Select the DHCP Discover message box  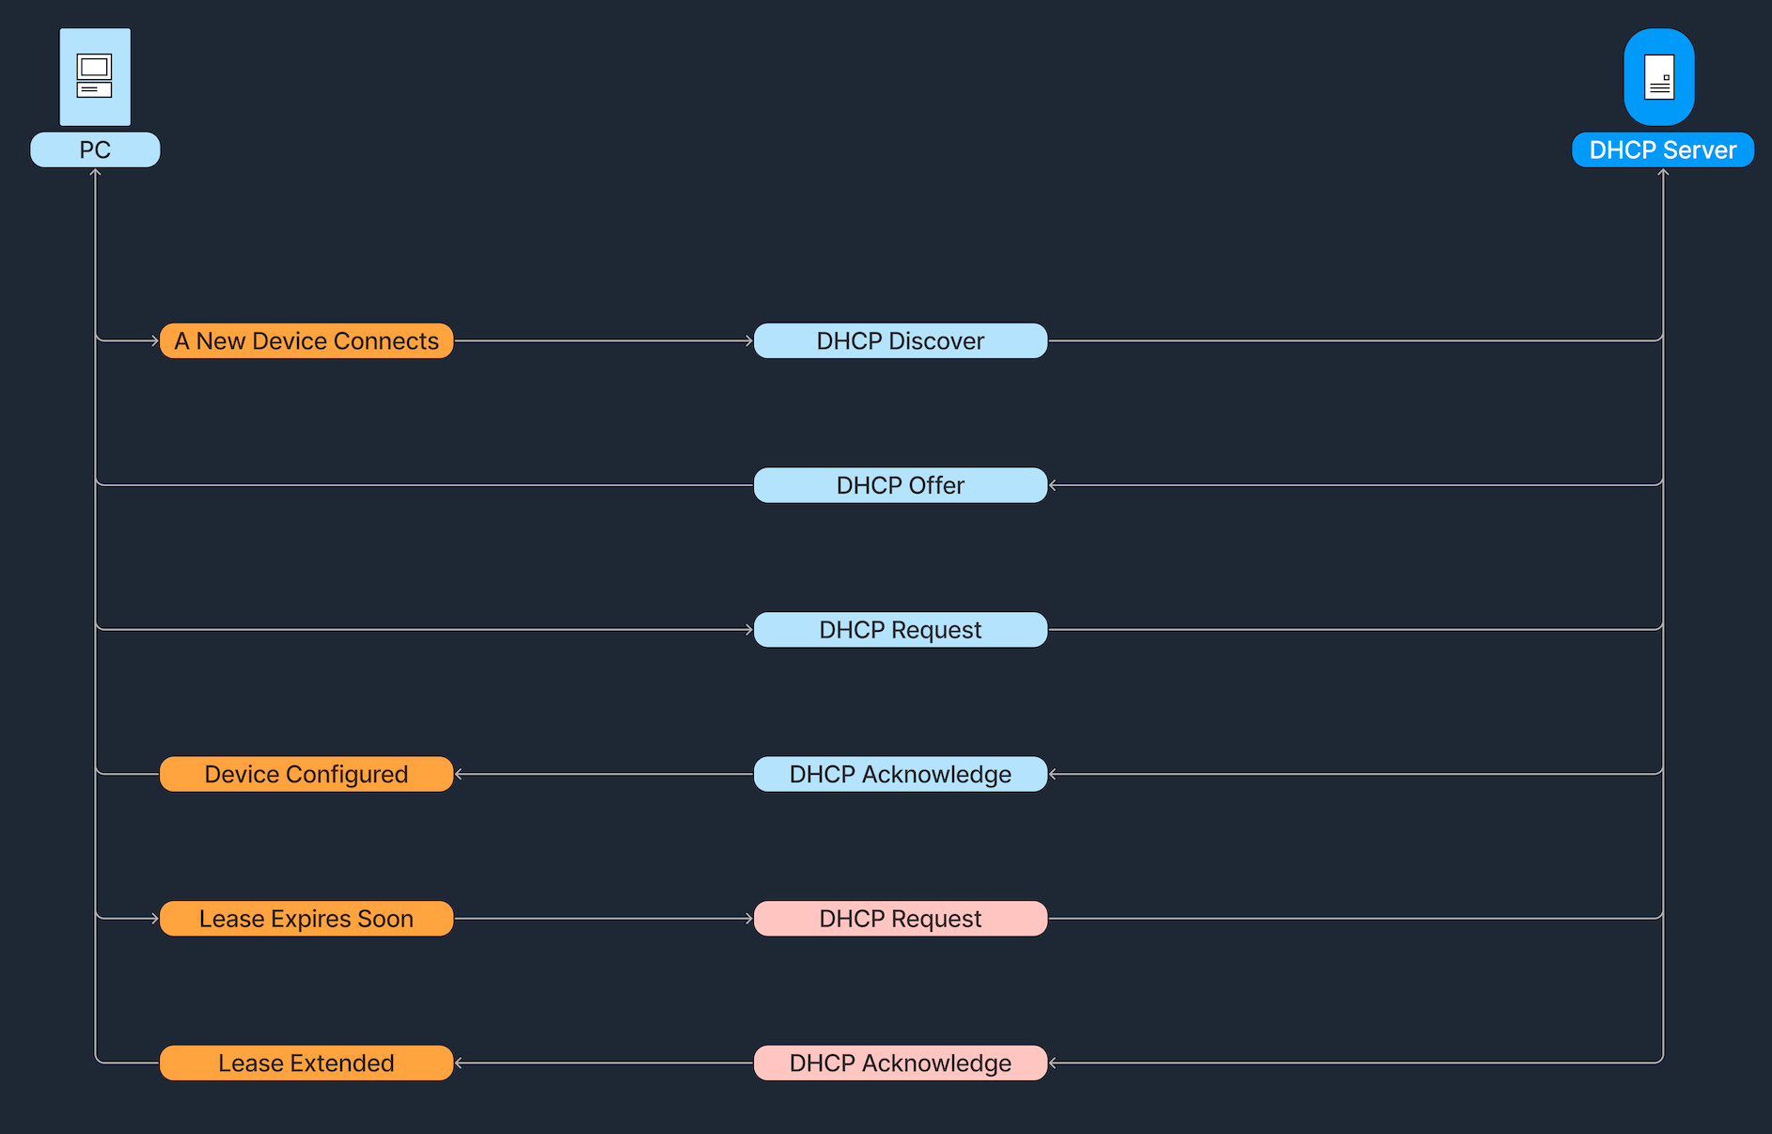point(900,340)
